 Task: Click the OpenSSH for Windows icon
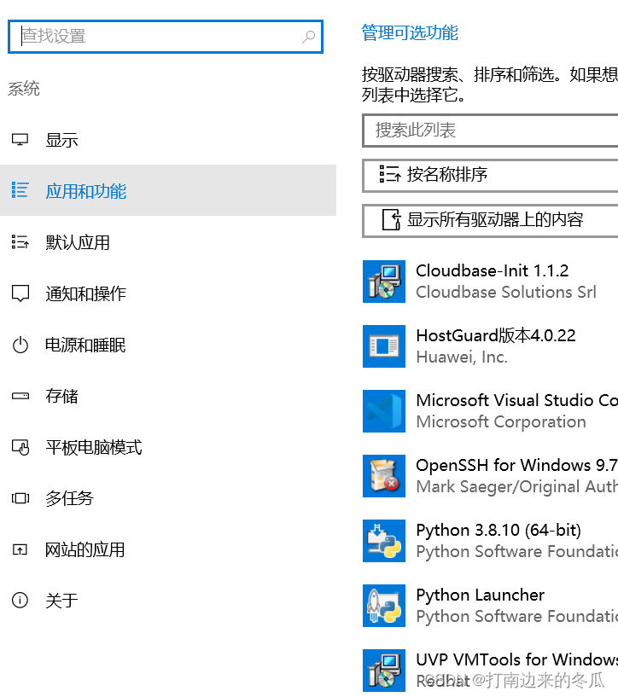click(x=384, y=476)
